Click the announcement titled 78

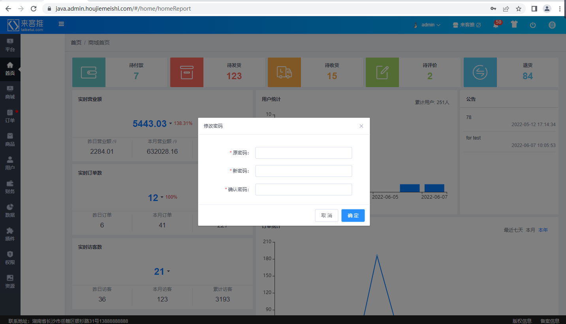(x=469, y=117)
